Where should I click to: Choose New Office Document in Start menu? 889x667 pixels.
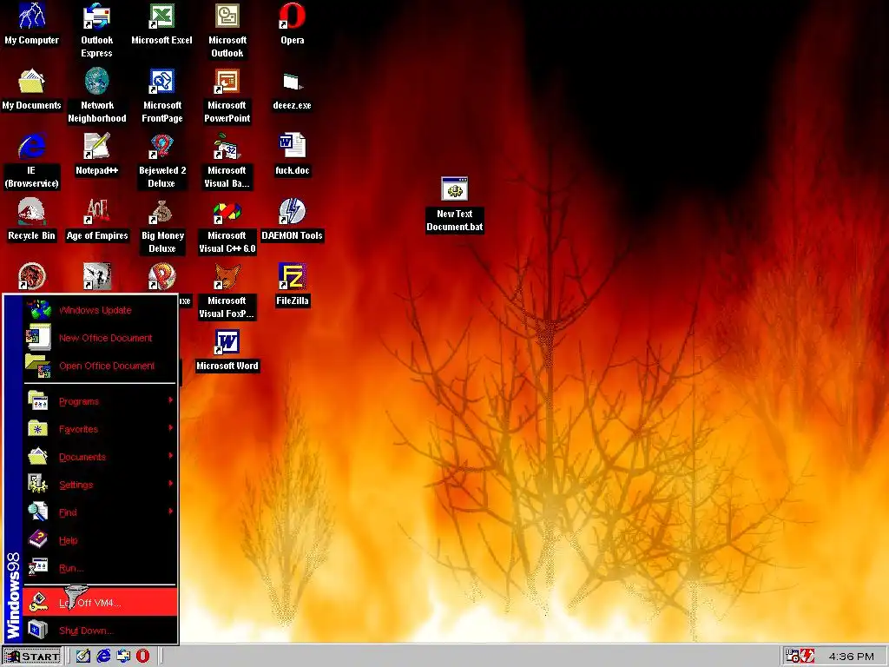point(100,338)
